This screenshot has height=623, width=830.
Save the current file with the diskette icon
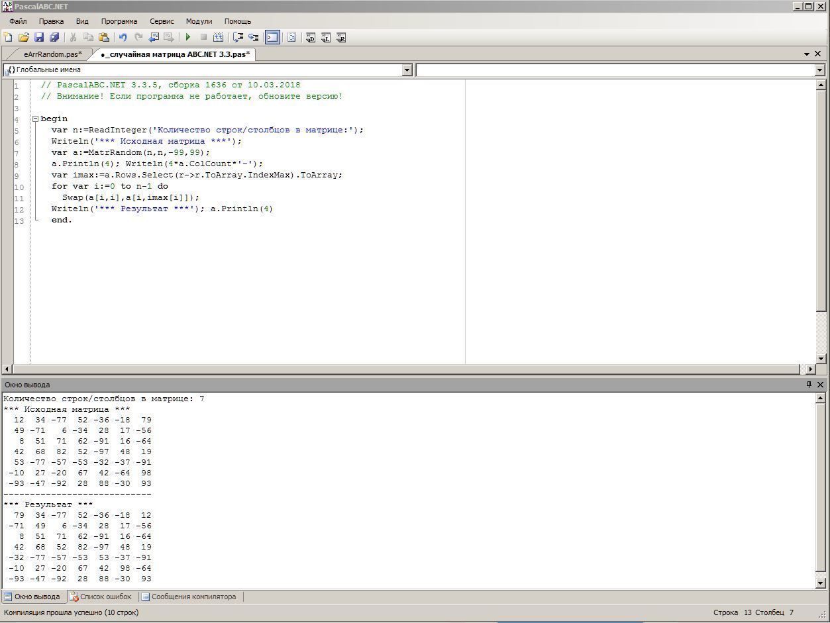click(38, 38)
